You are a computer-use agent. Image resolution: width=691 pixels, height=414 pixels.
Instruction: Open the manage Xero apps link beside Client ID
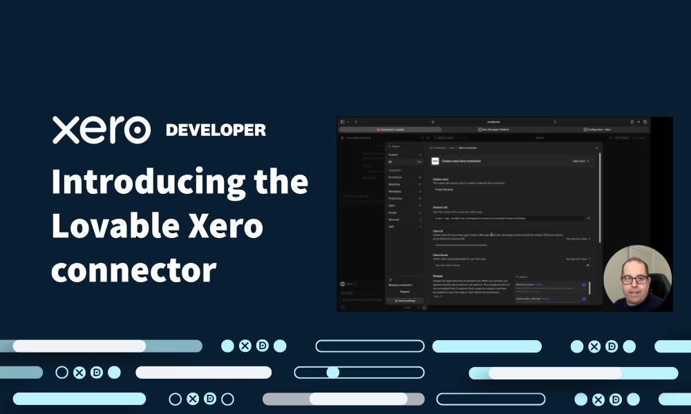coord(578,239)
